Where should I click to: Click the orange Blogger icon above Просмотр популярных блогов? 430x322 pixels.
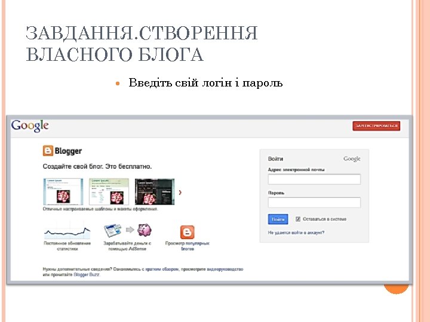point(188,233)
